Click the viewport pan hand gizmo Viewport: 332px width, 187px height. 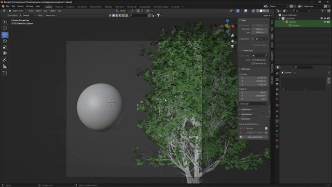click(x=232, y=41)
